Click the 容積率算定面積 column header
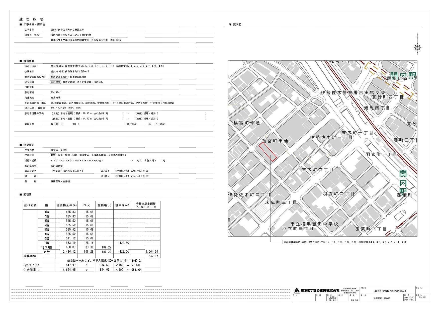 click(146, 205)
